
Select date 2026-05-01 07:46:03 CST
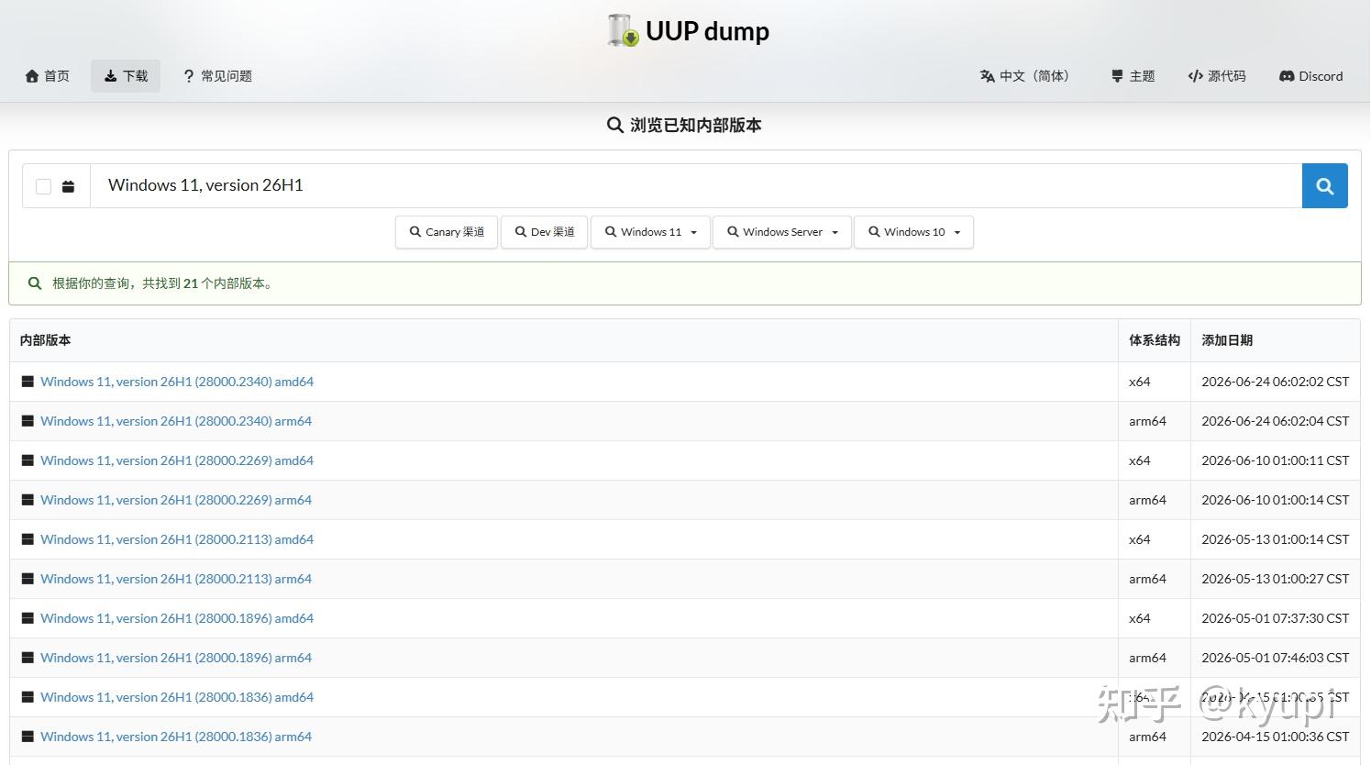pos(1276,658)
